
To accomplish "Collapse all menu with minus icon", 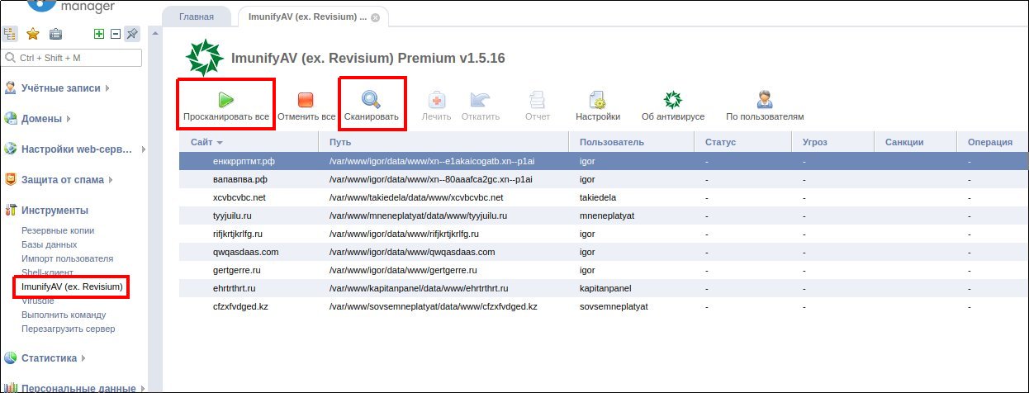I will [x=116, y=34].
